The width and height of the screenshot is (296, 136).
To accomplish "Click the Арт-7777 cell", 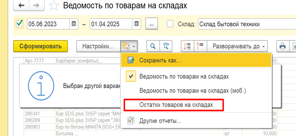I will pos(39,61).
